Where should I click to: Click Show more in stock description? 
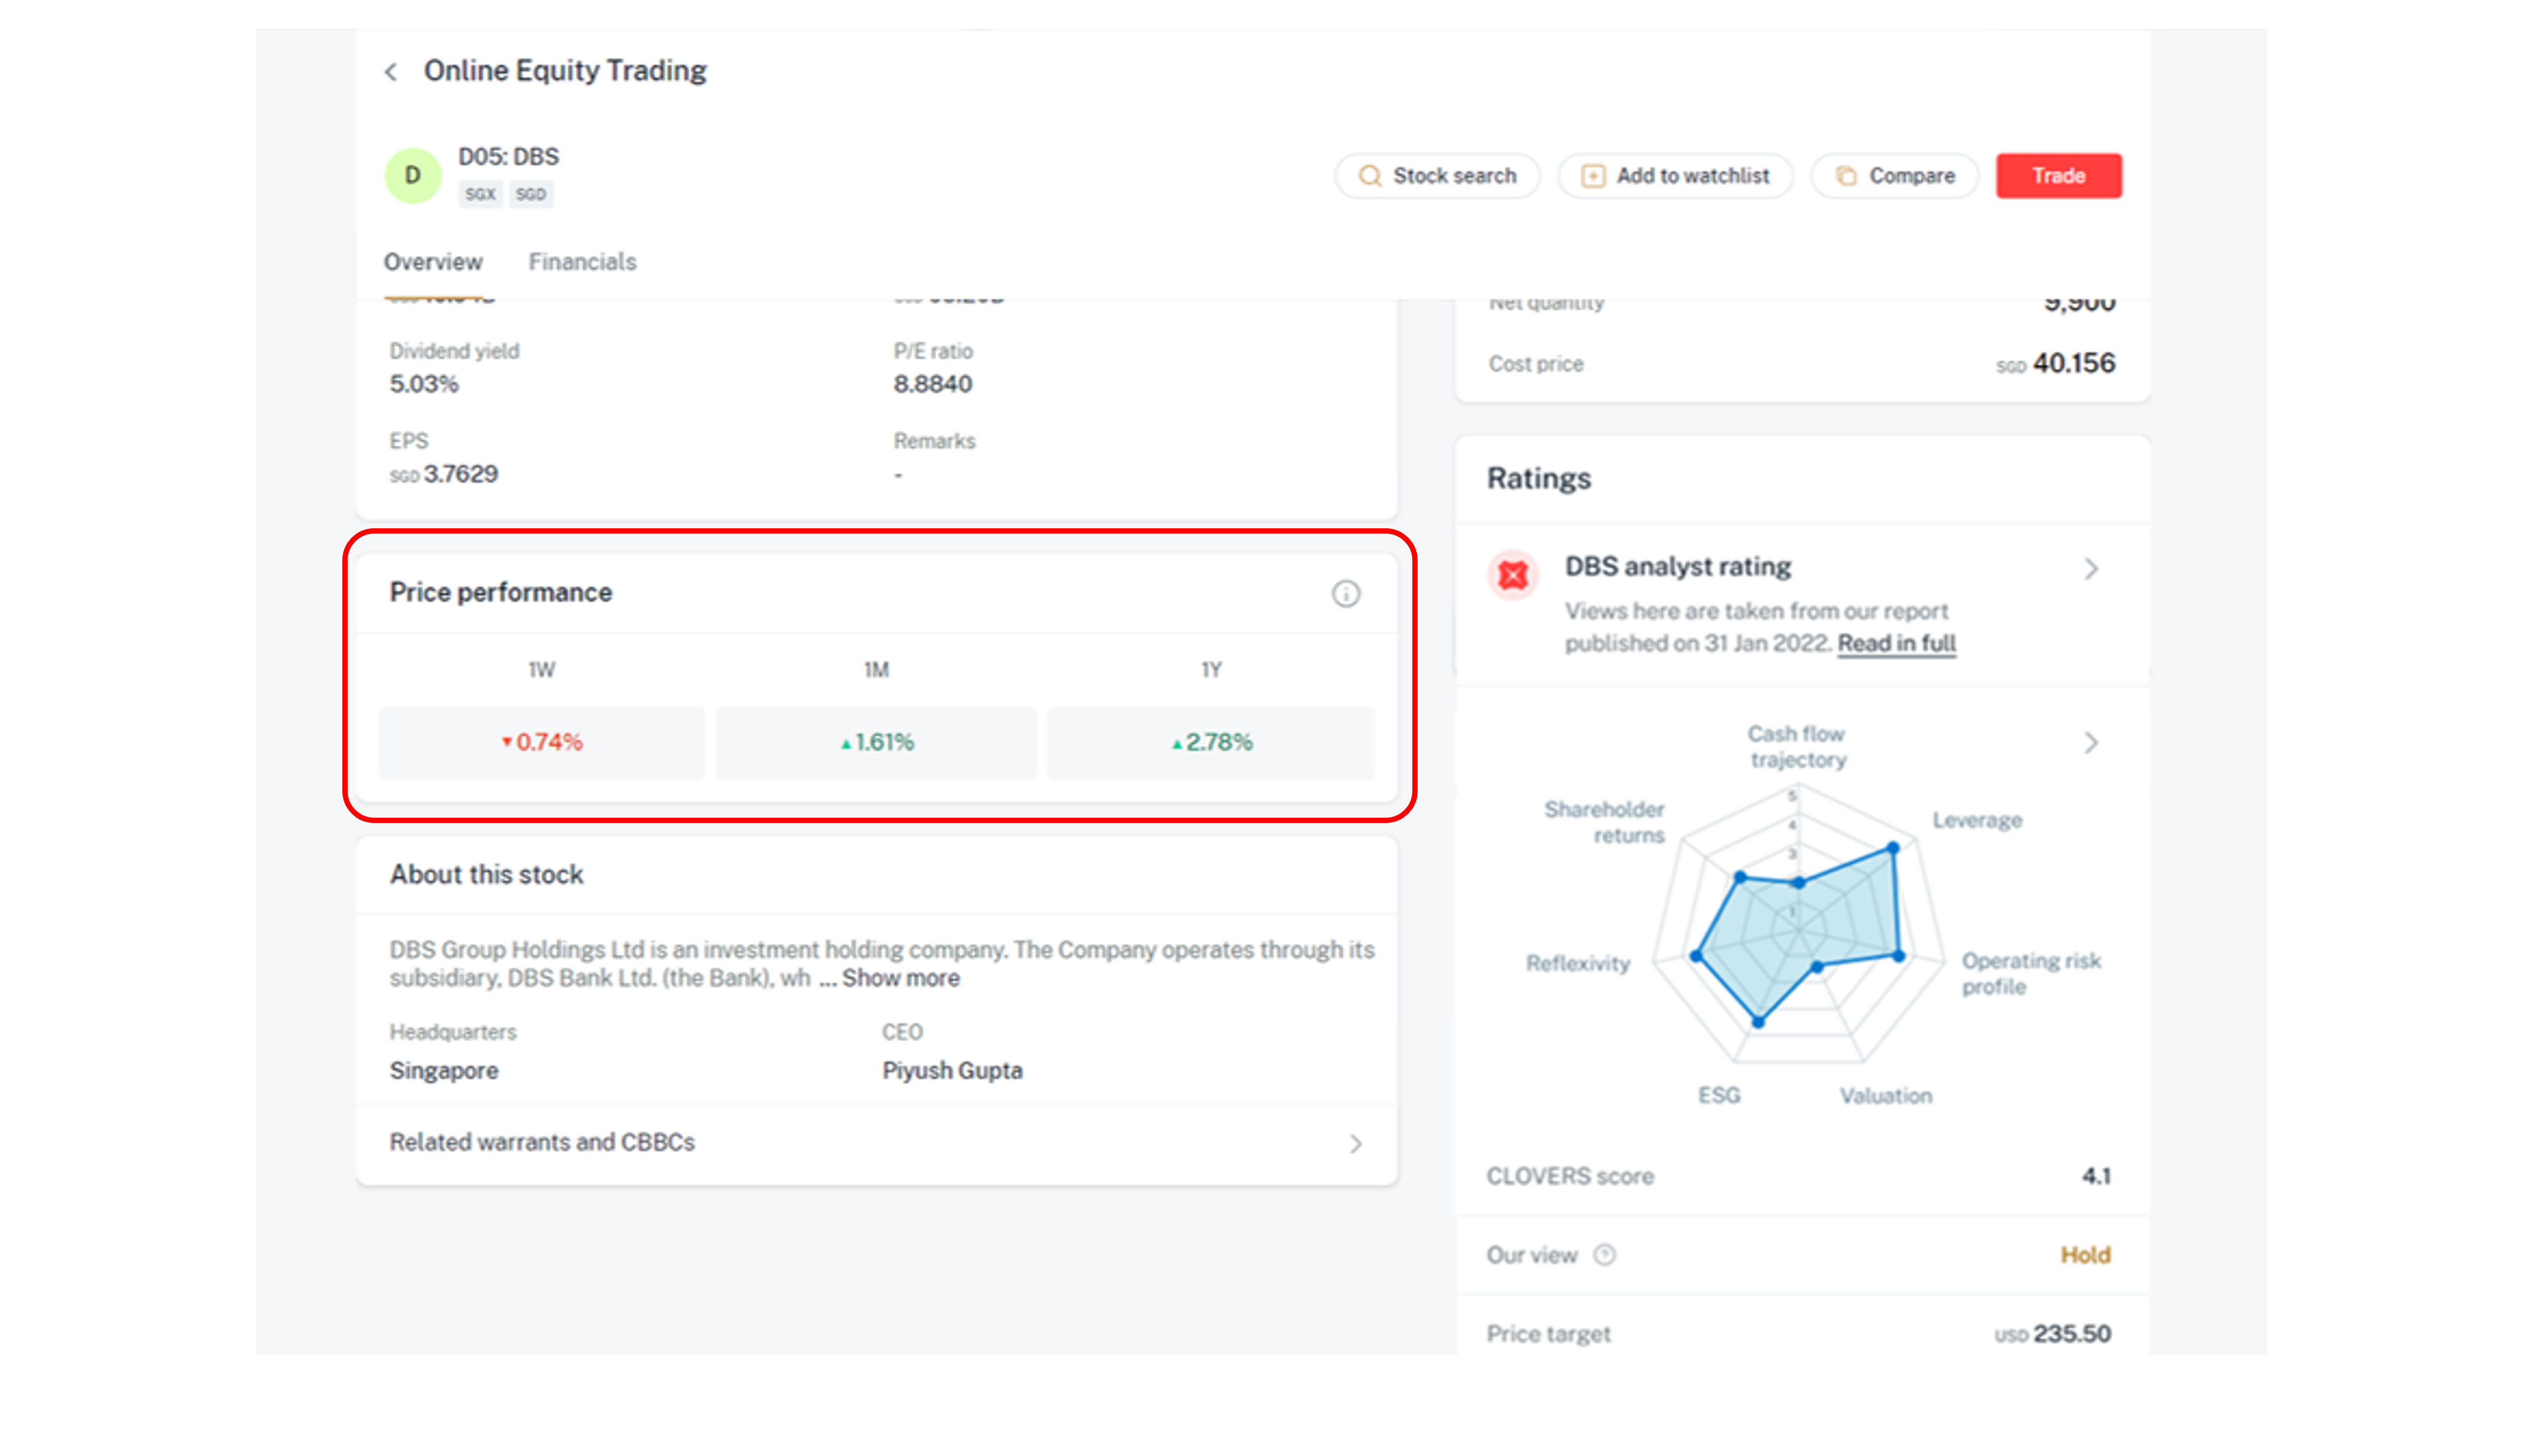click(x=901, y=978)
